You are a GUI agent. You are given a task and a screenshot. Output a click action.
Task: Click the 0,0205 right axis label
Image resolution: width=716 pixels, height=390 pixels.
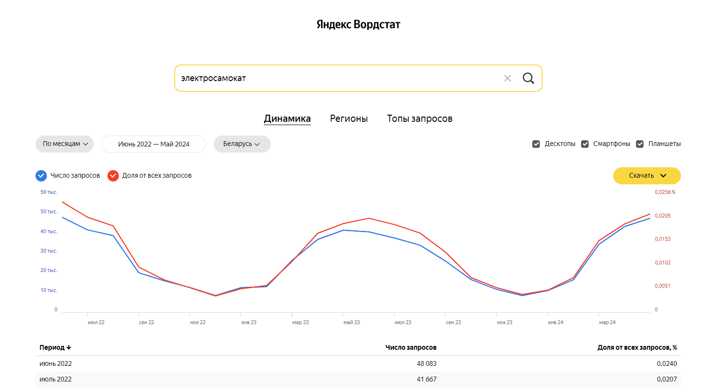pyautogui.click(x=663, y=216)
